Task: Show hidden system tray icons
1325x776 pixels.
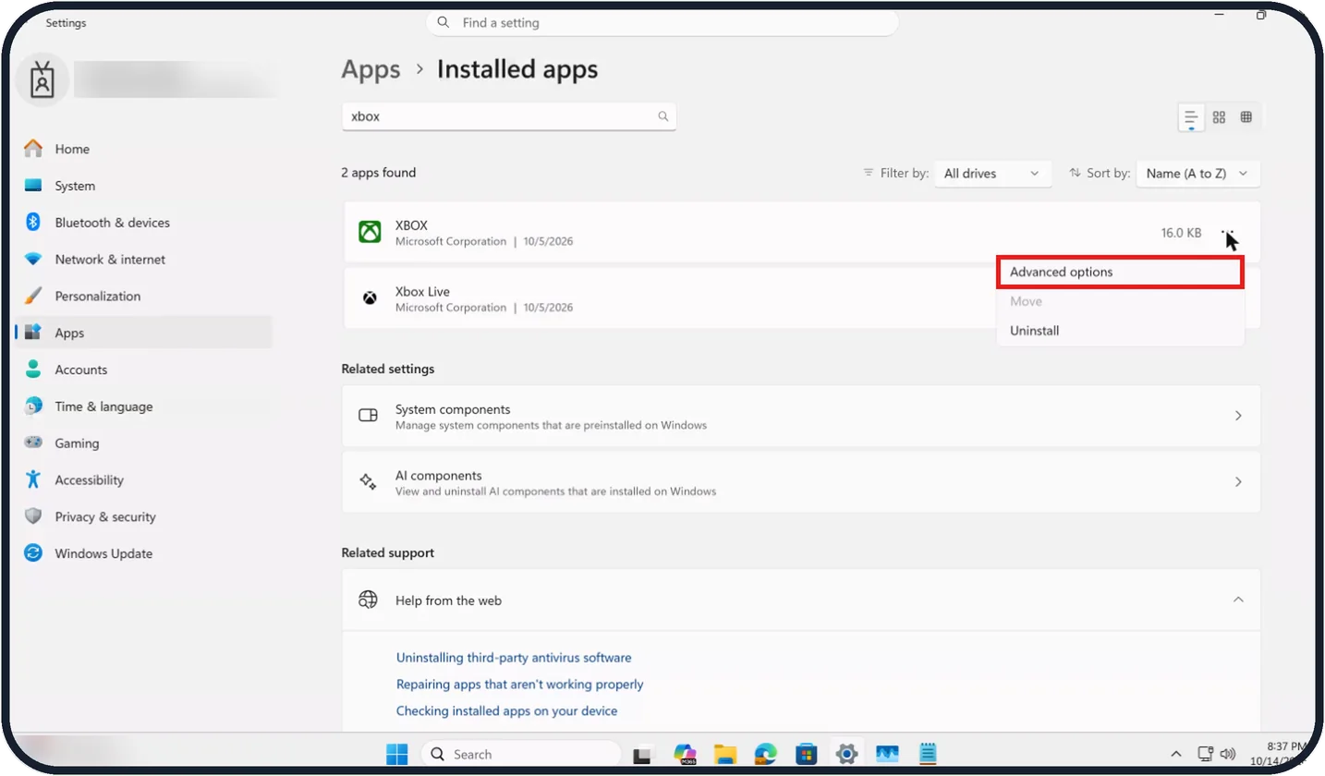Action: tap(1176, 754)
